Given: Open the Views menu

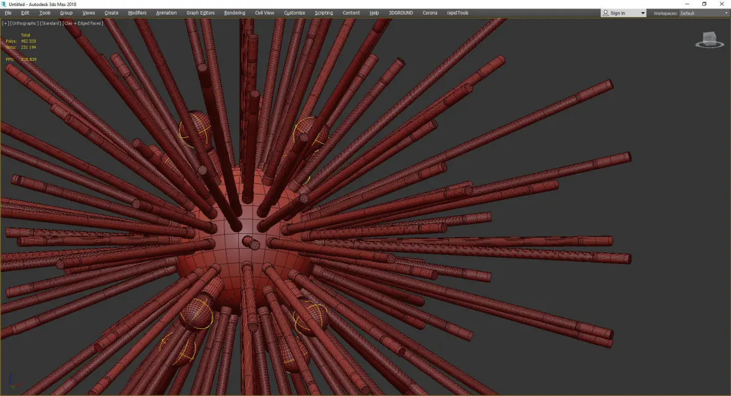Looking at the screenshot, I should tap(89, 13).
